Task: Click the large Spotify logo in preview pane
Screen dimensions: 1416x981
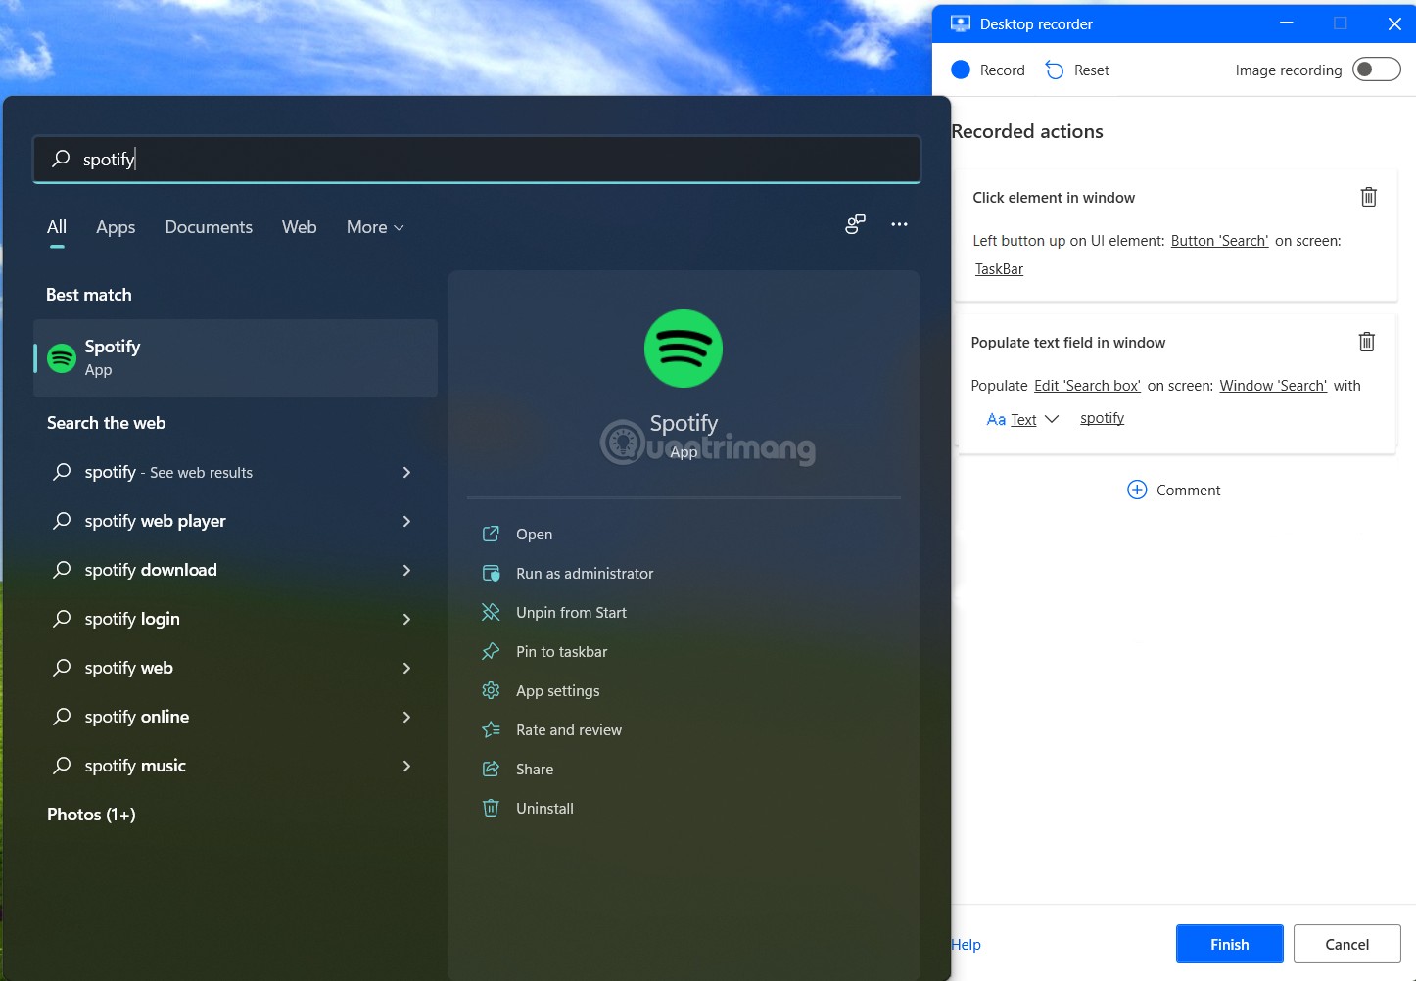Action: click(x=684, y=349)
